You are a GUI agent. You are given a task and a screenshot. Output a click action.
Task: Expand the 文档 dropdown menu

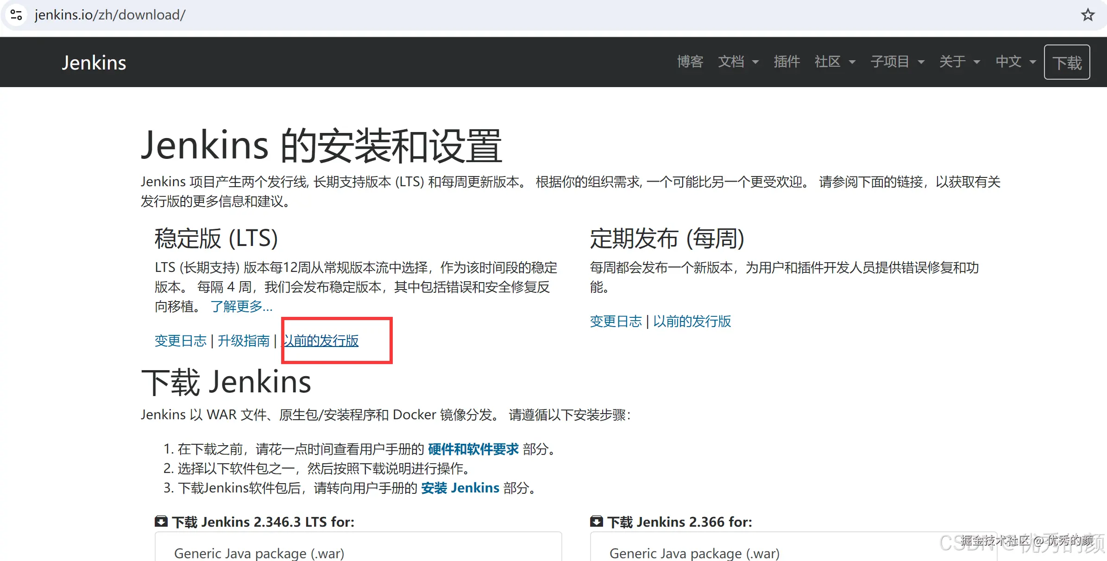coord(738,62)
